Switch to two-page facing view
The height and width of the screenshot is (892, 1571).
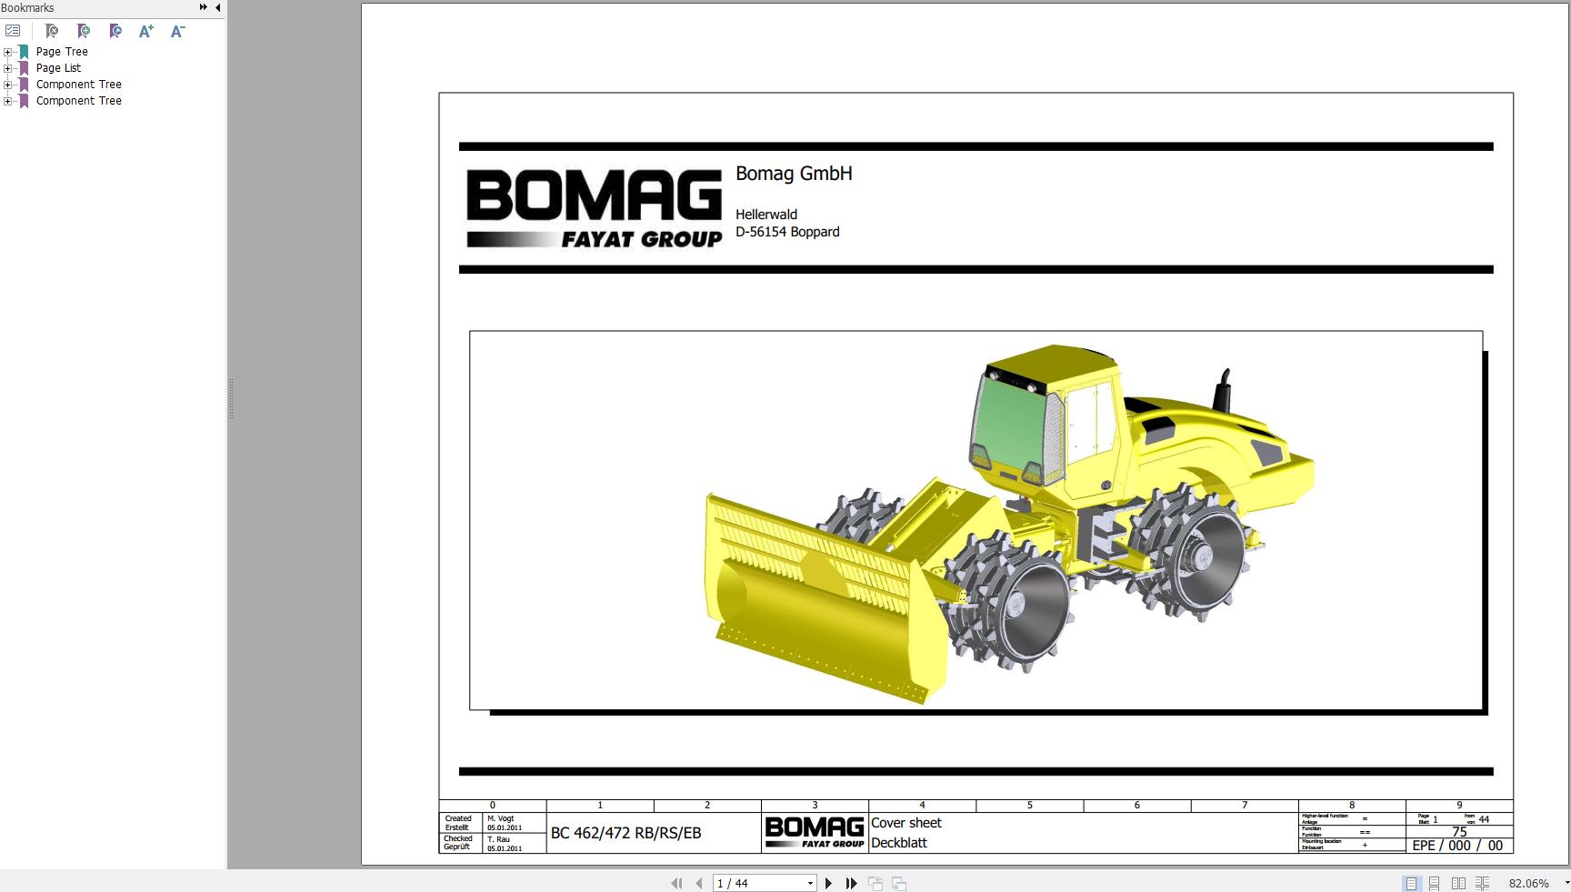click(1458, 883)
